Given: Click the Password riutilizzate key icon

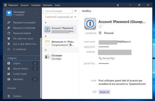Looking at the screenshot, I should (9, 28).
